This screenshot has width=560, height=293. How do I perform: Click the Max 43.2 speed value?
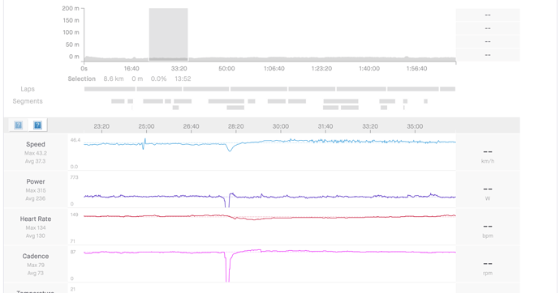click(x=36, y=154)
